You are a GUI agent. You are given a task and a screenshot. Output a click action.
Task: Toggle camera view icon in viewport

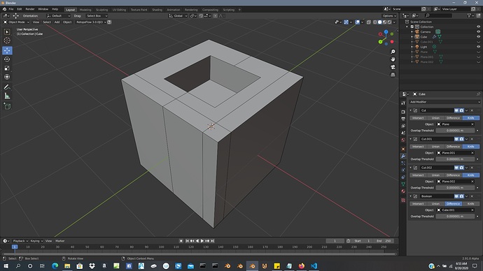393,67
